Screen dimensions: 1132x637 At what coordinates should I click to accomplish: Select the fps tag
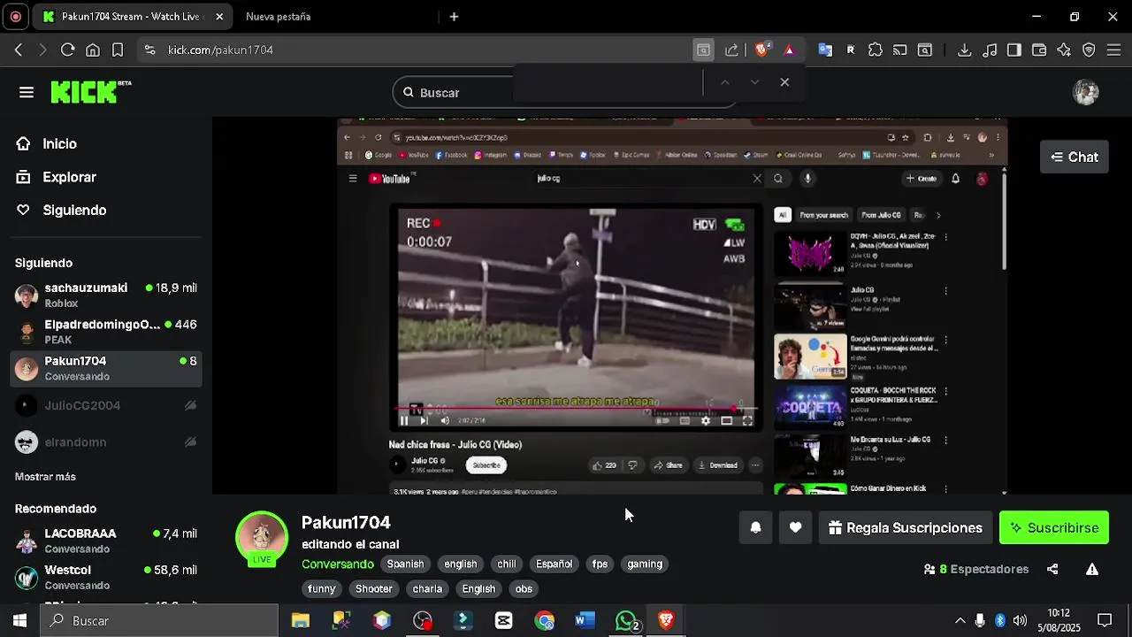[x=600, y=564]
